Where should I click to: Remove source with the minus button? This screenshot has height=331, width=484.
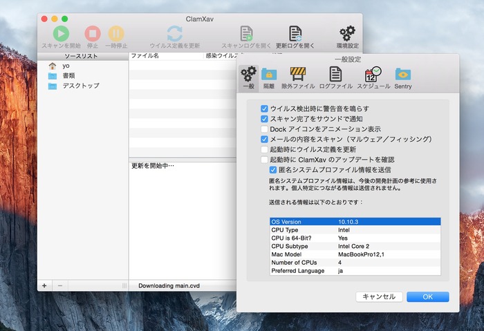point(60,285)
